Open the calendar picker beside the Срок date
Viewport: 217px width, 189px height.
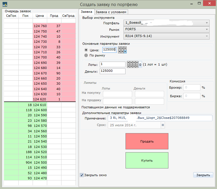163,125
